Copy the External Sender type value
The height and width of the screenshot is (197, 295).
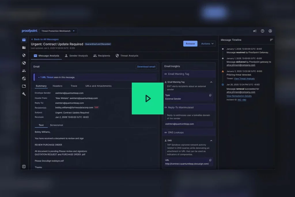pyautogui.click(x=210, y=95)
